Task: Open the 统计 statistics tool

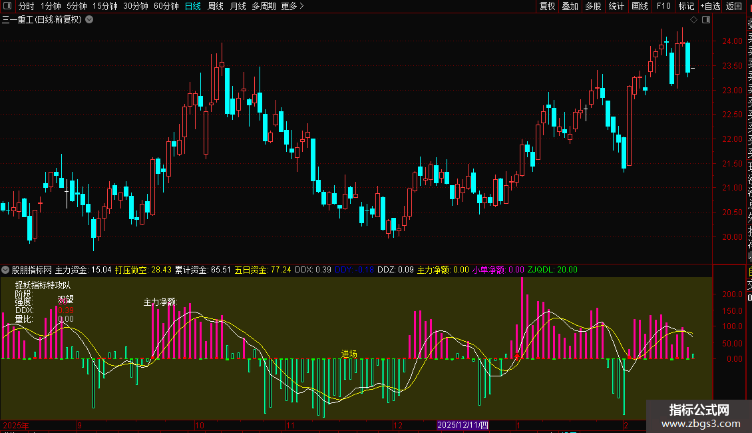Action: click(x=616, y=6)
